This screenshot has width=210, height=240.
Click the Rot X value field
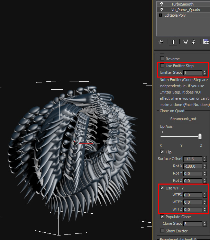(193, 166)
